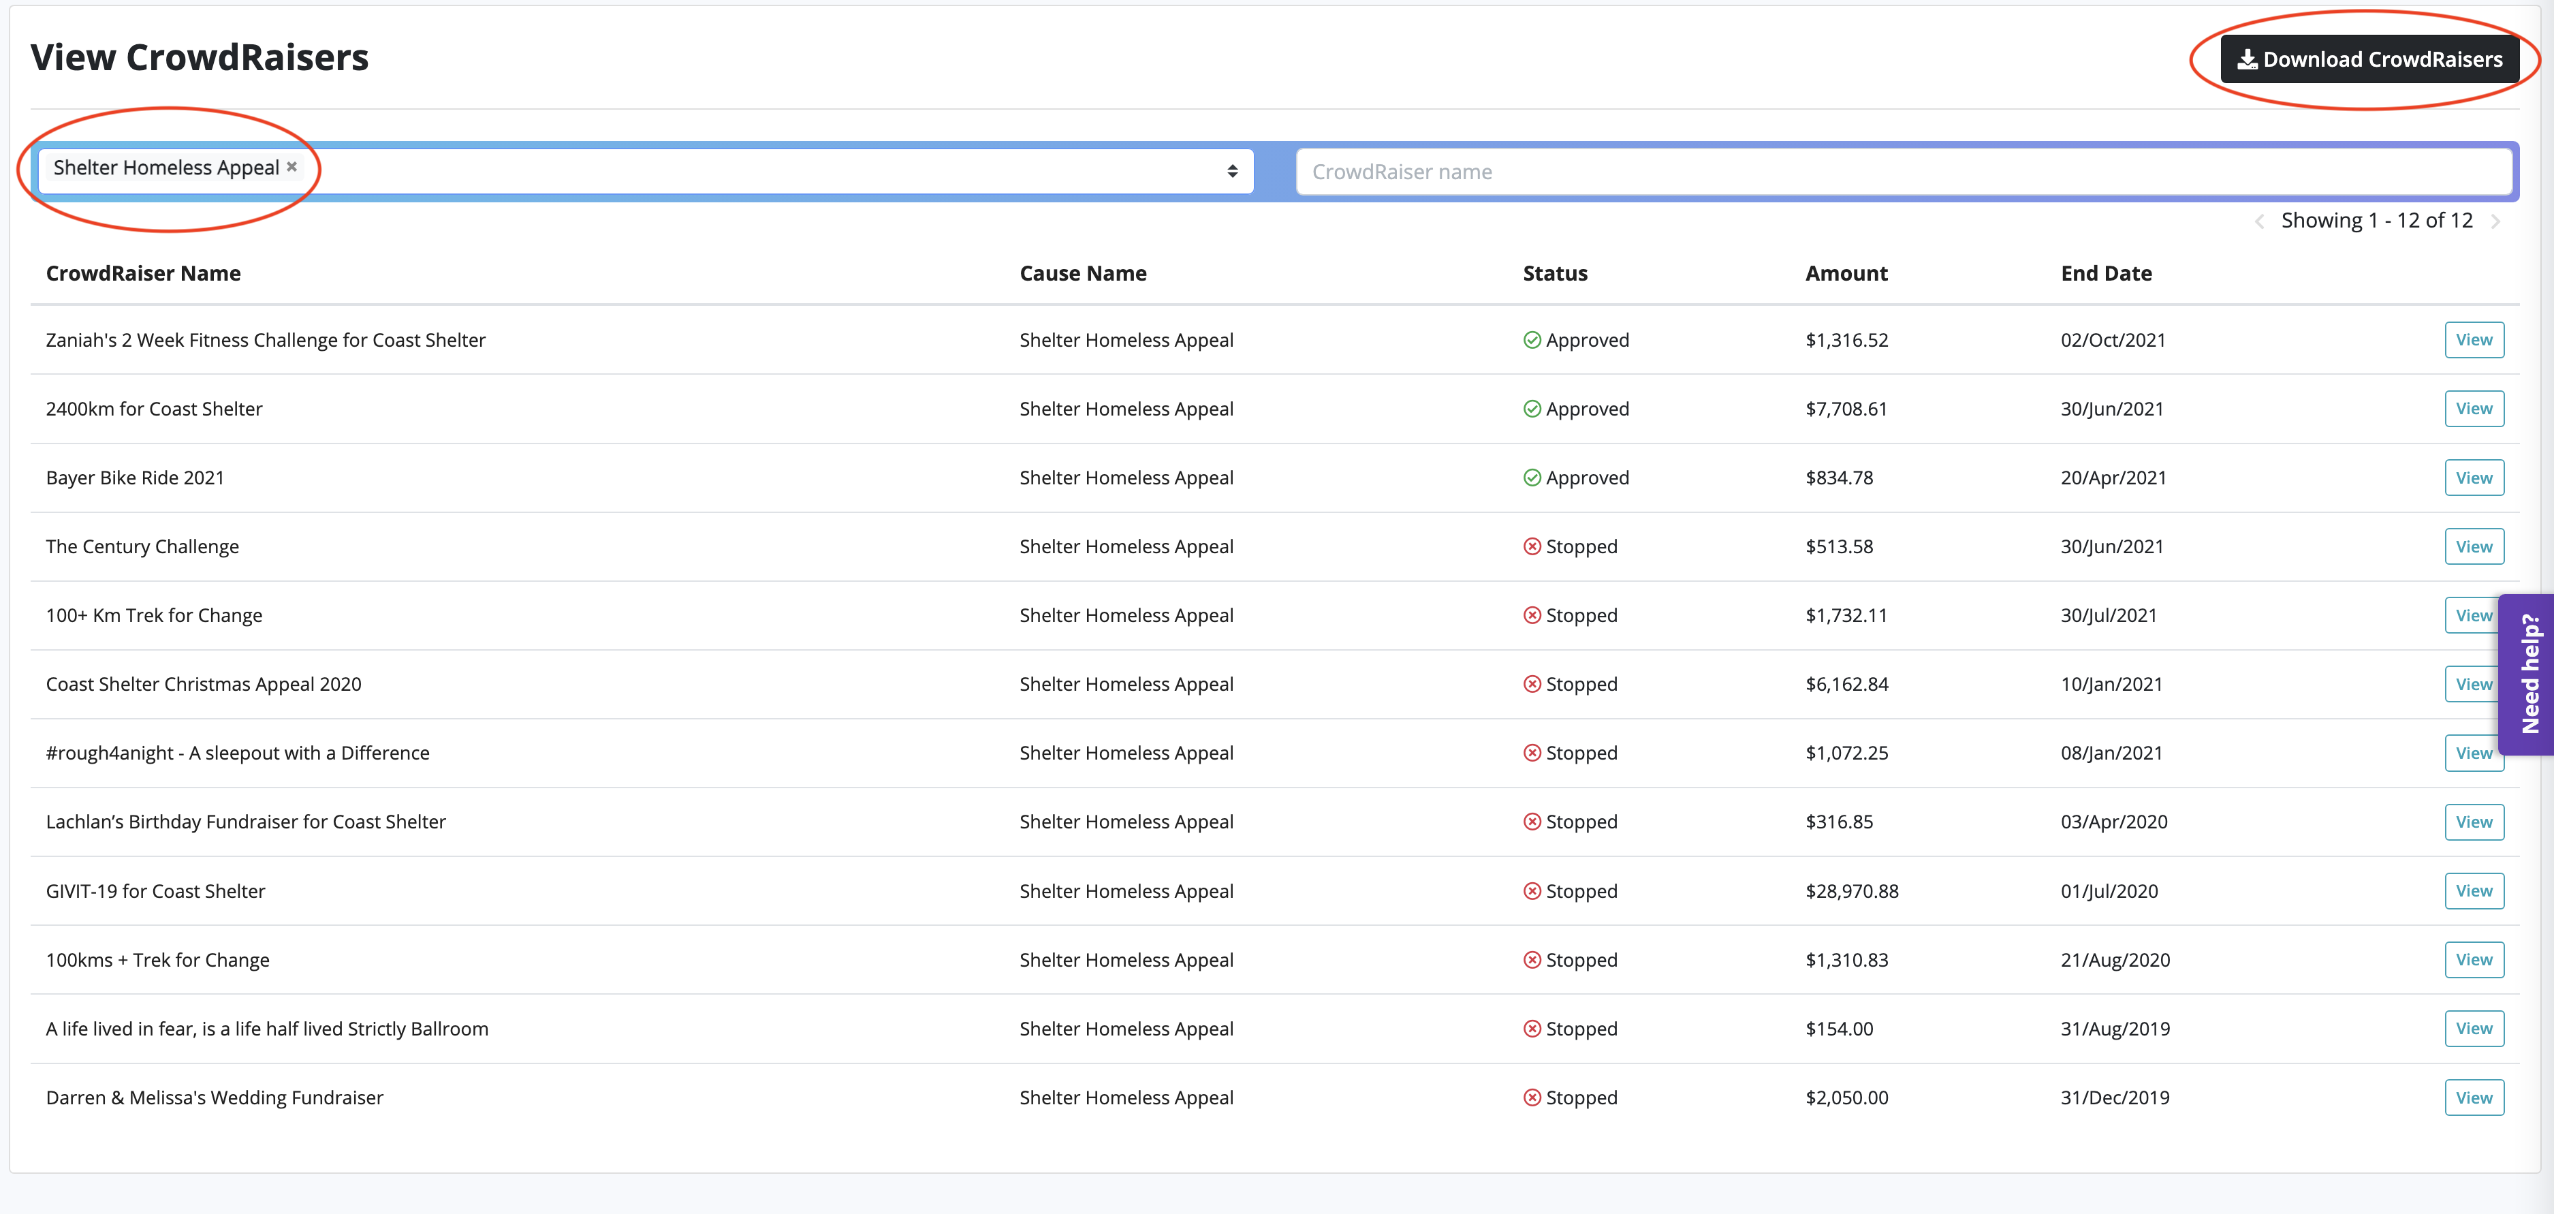The image size is (2554, 1214).
Task: Select the Coast Shelter Christmas Appeal 2020 name
Action: (203, 685)
